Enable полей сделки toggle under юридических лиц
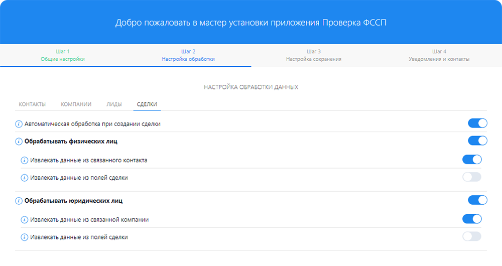Screen dimensions: 502x266 pos(472,236)
